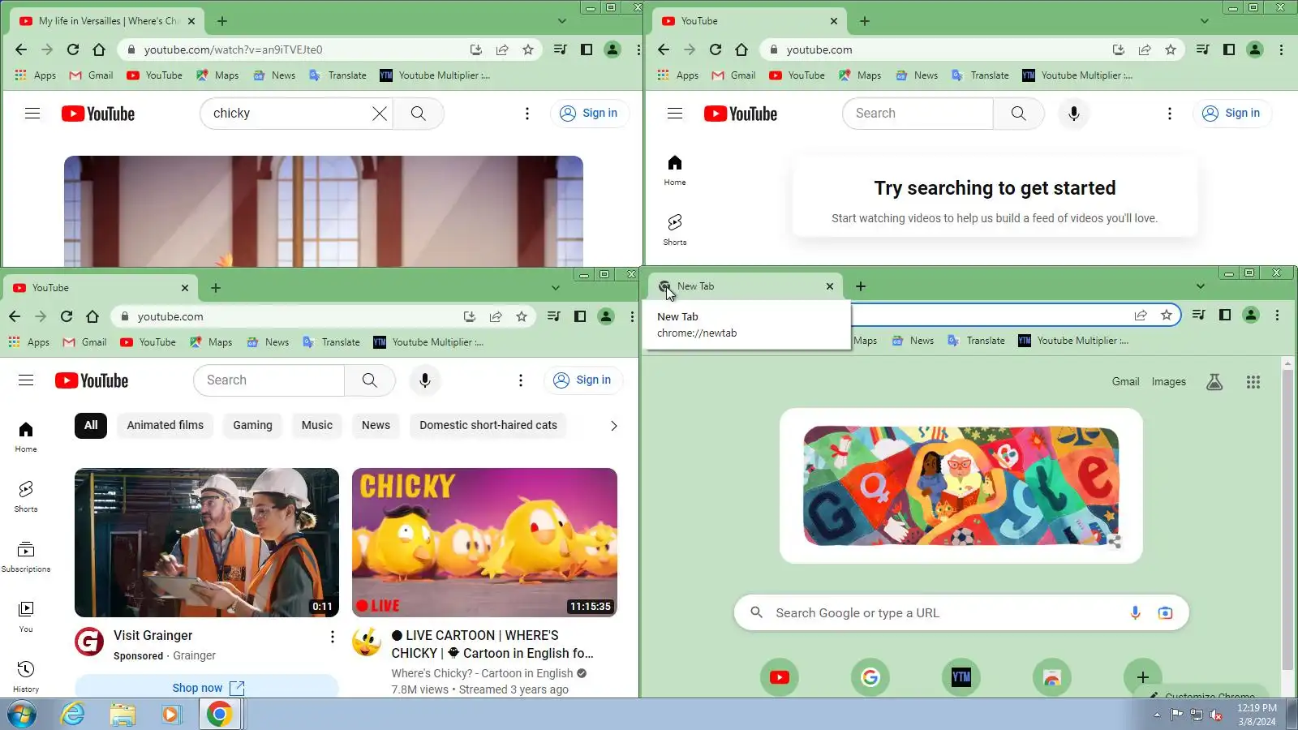Open the profile icon in the New Tab window
This screenshot has height=730, width=1298.
(x=1251, y=315)
